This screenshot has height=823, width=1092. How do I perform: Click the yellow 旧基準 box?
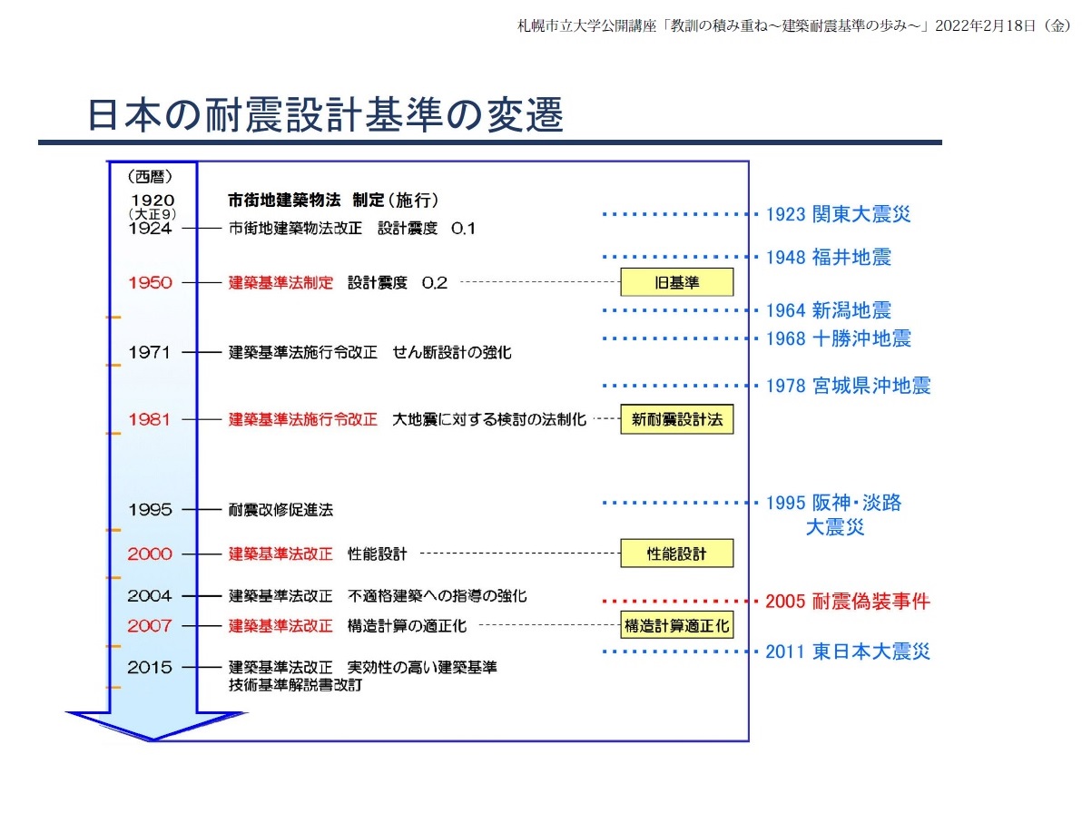676,282
